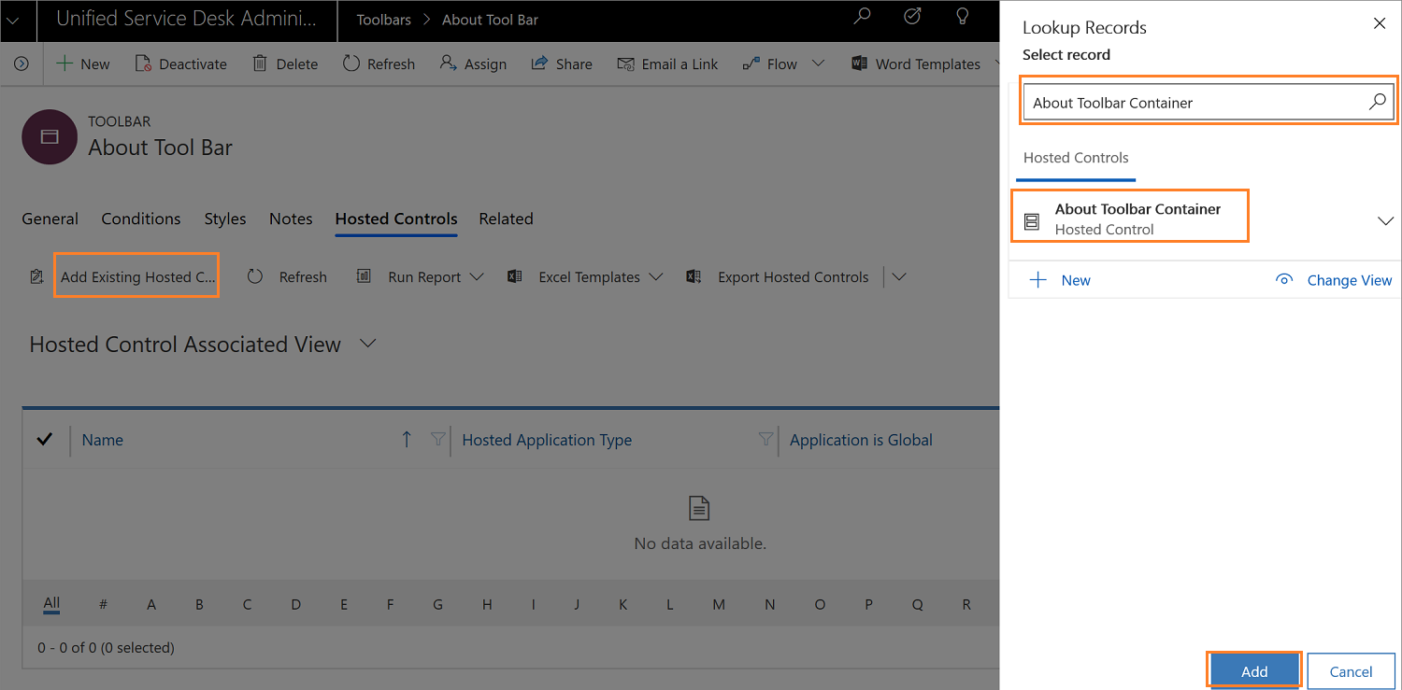
Task: Click the New command plus icon
Action: [x=64, y=63]
